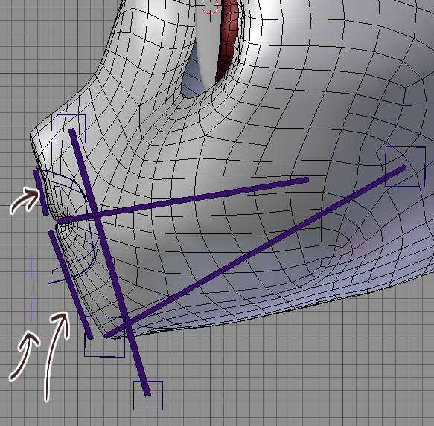The height and width of the screenshot is (426, 434).
Task: Select the purple lower lip bone
Action: tap(70, 285)
